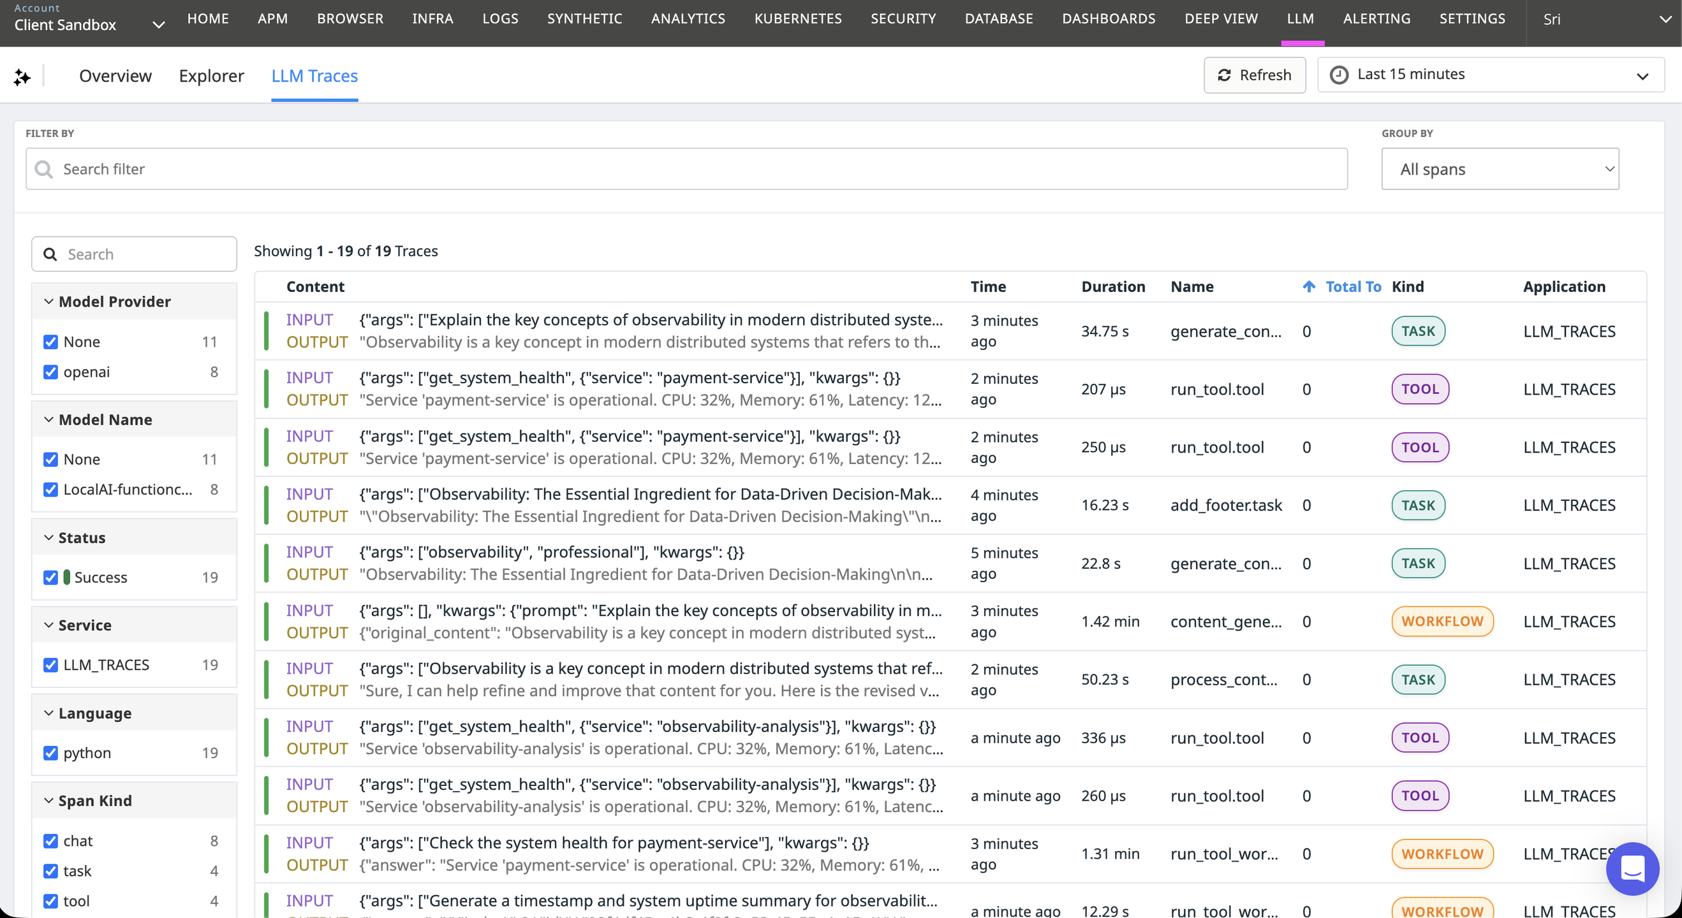Sort by the Time column header
This screenshot has height=918, width=1682.
[x=988, y=286]
